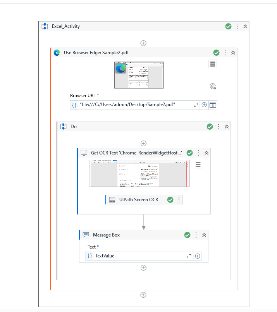
Task: Click the indicate target icon in Use Browser
Action: coord(213,86)
